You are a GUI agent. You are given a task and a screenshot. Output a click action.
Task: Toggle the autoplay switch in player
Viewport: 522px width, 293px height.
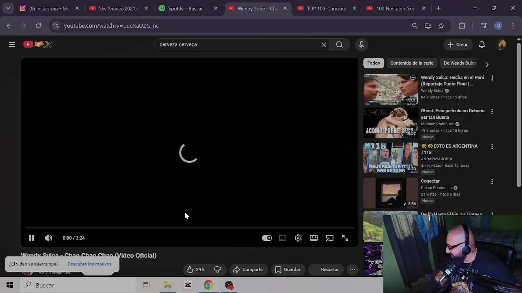pyautogui.click(x=267, y=238)
